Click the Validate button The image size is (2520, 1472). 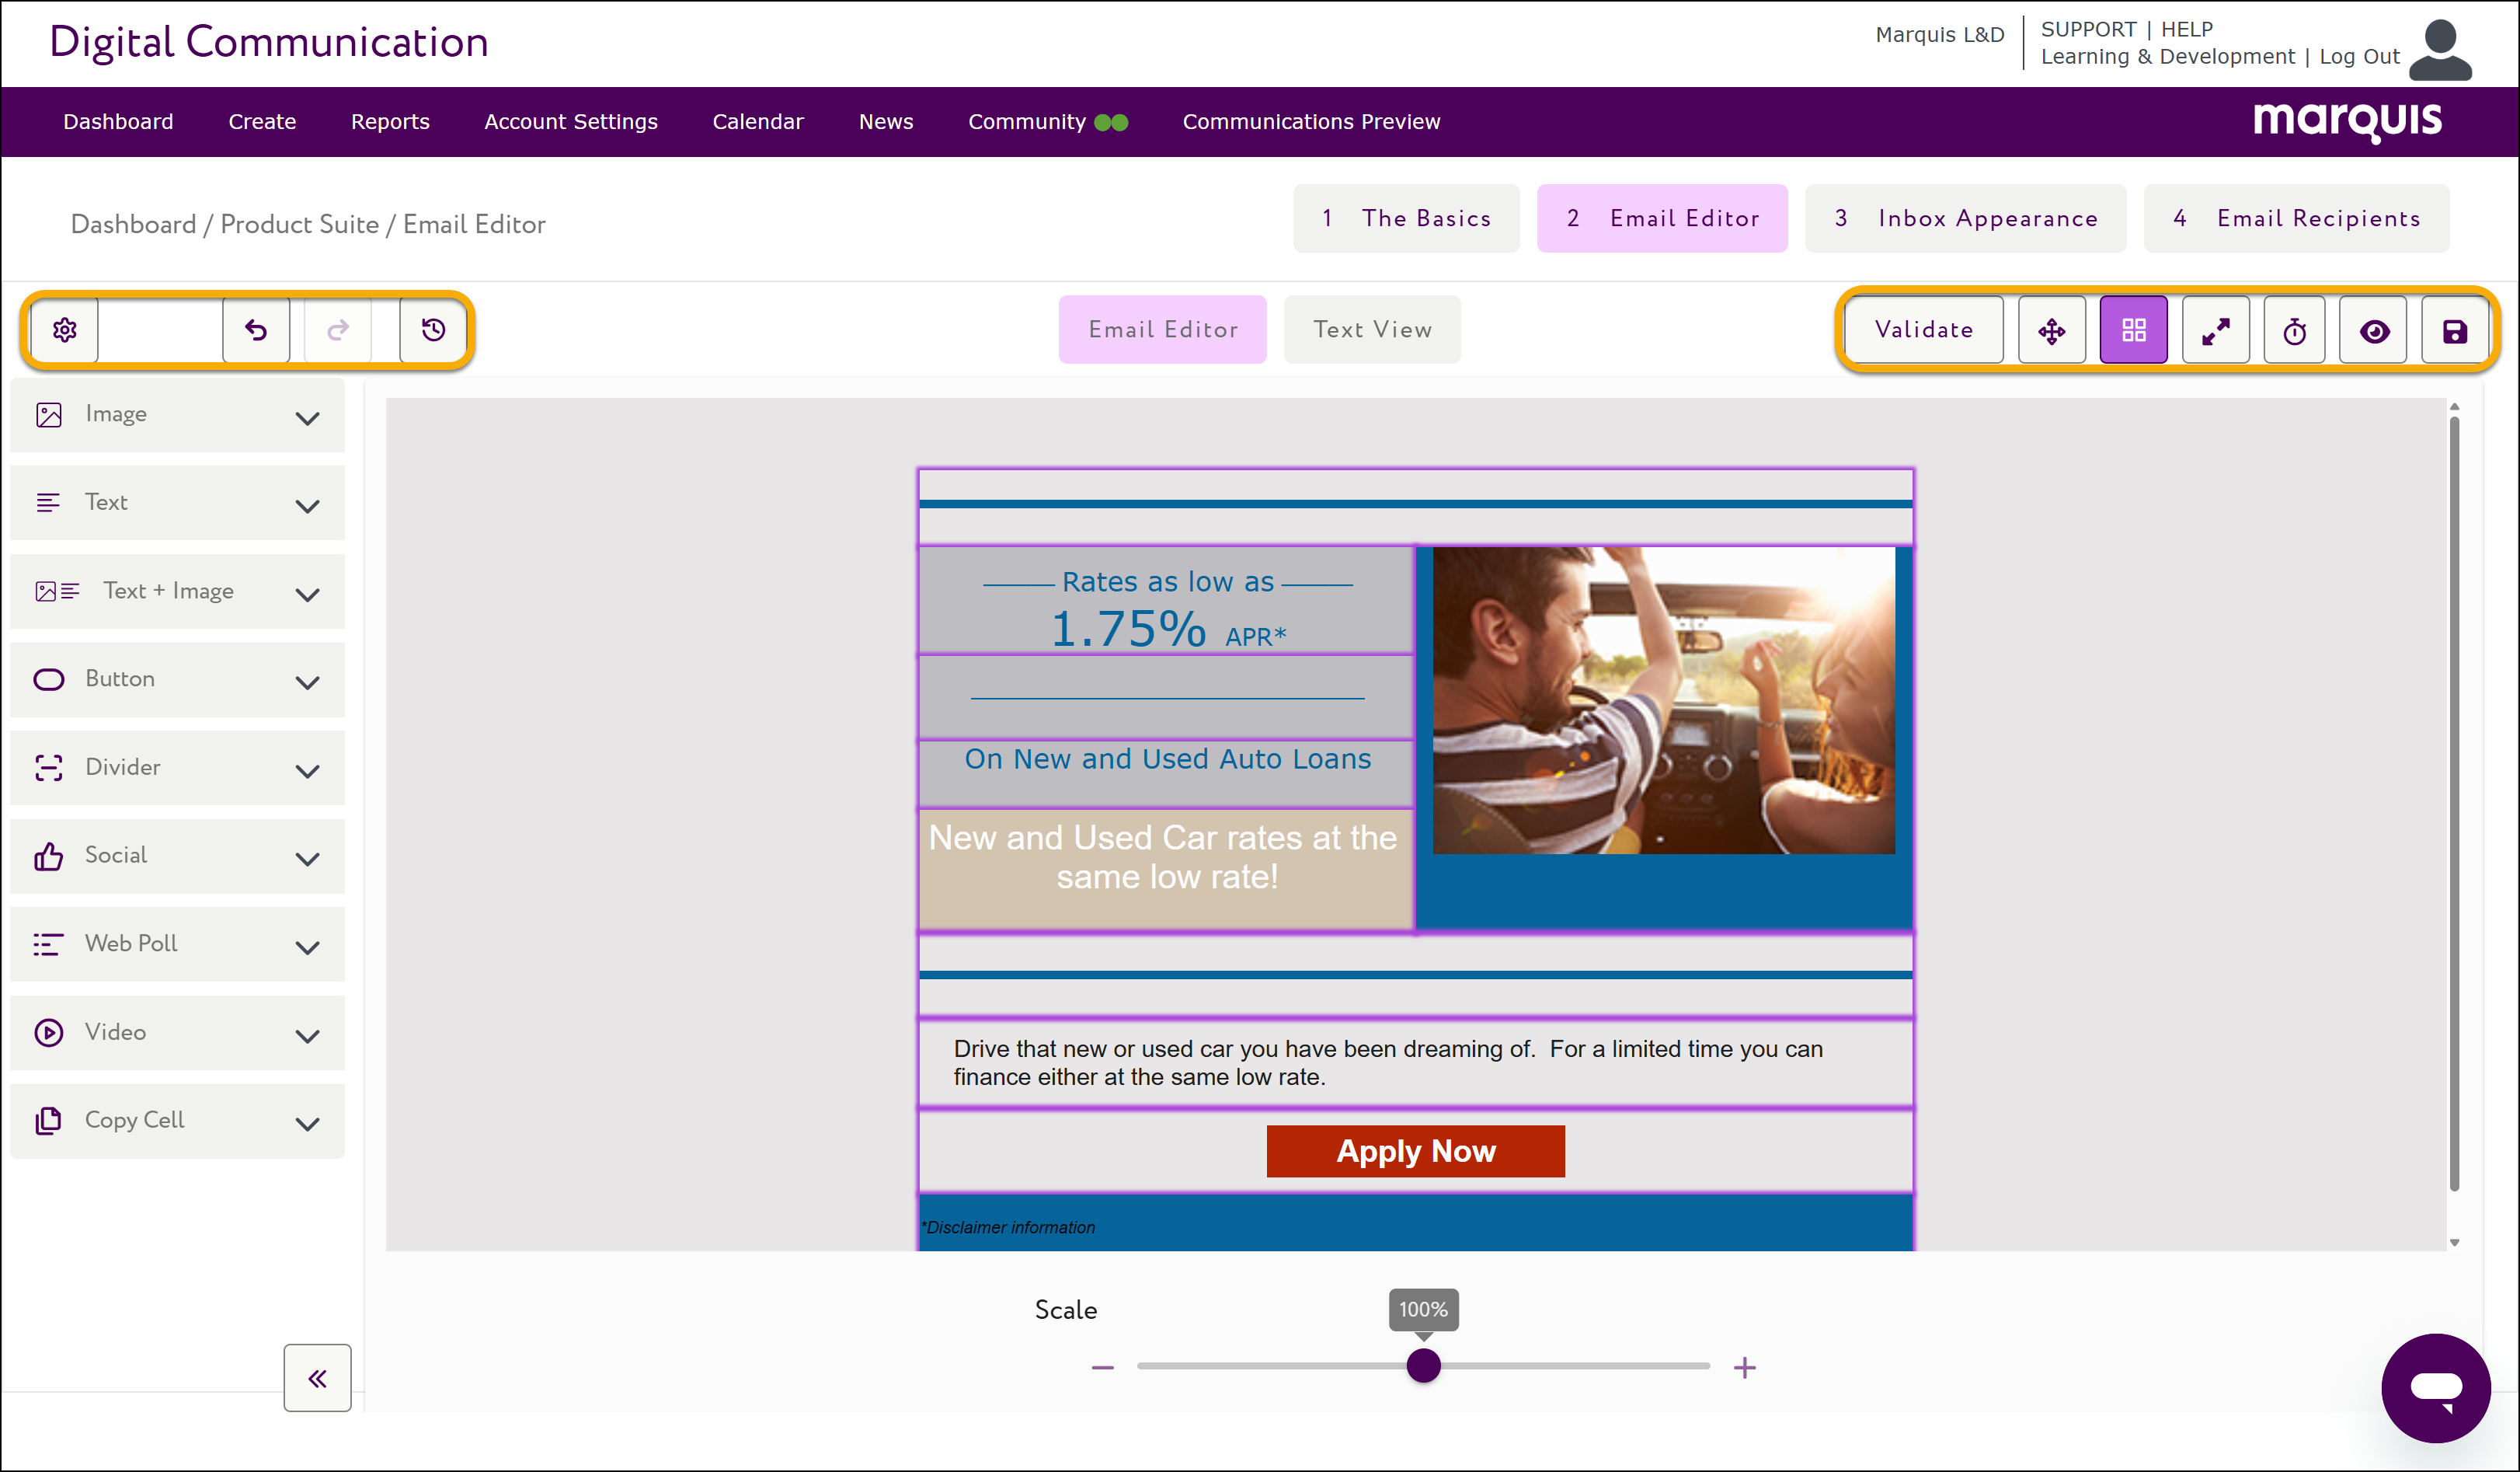point(1923,330)
